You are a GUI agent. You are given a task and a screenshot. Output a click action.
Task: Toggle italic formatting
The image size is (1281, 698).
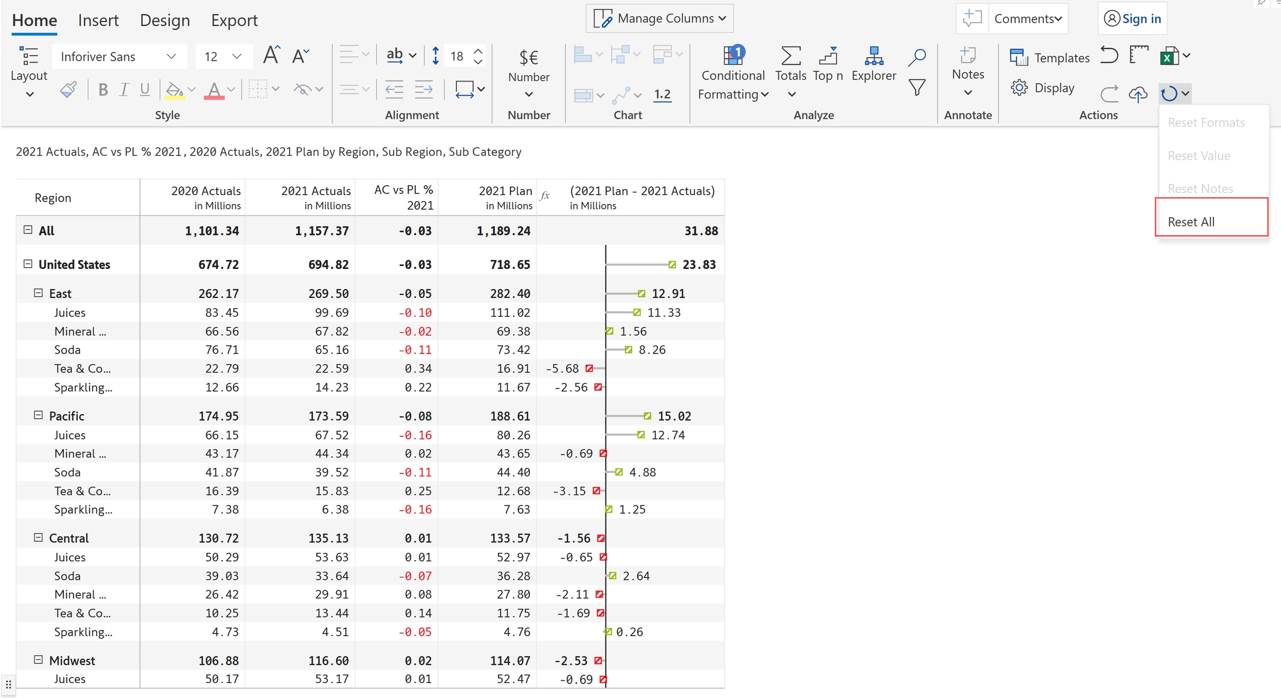tap(124, 89)
